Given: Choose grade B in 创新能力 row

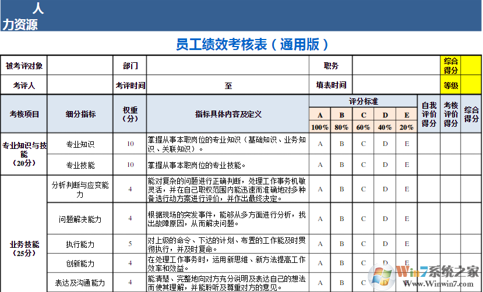Looking at the screenshot, I should [x=341, y=263].
